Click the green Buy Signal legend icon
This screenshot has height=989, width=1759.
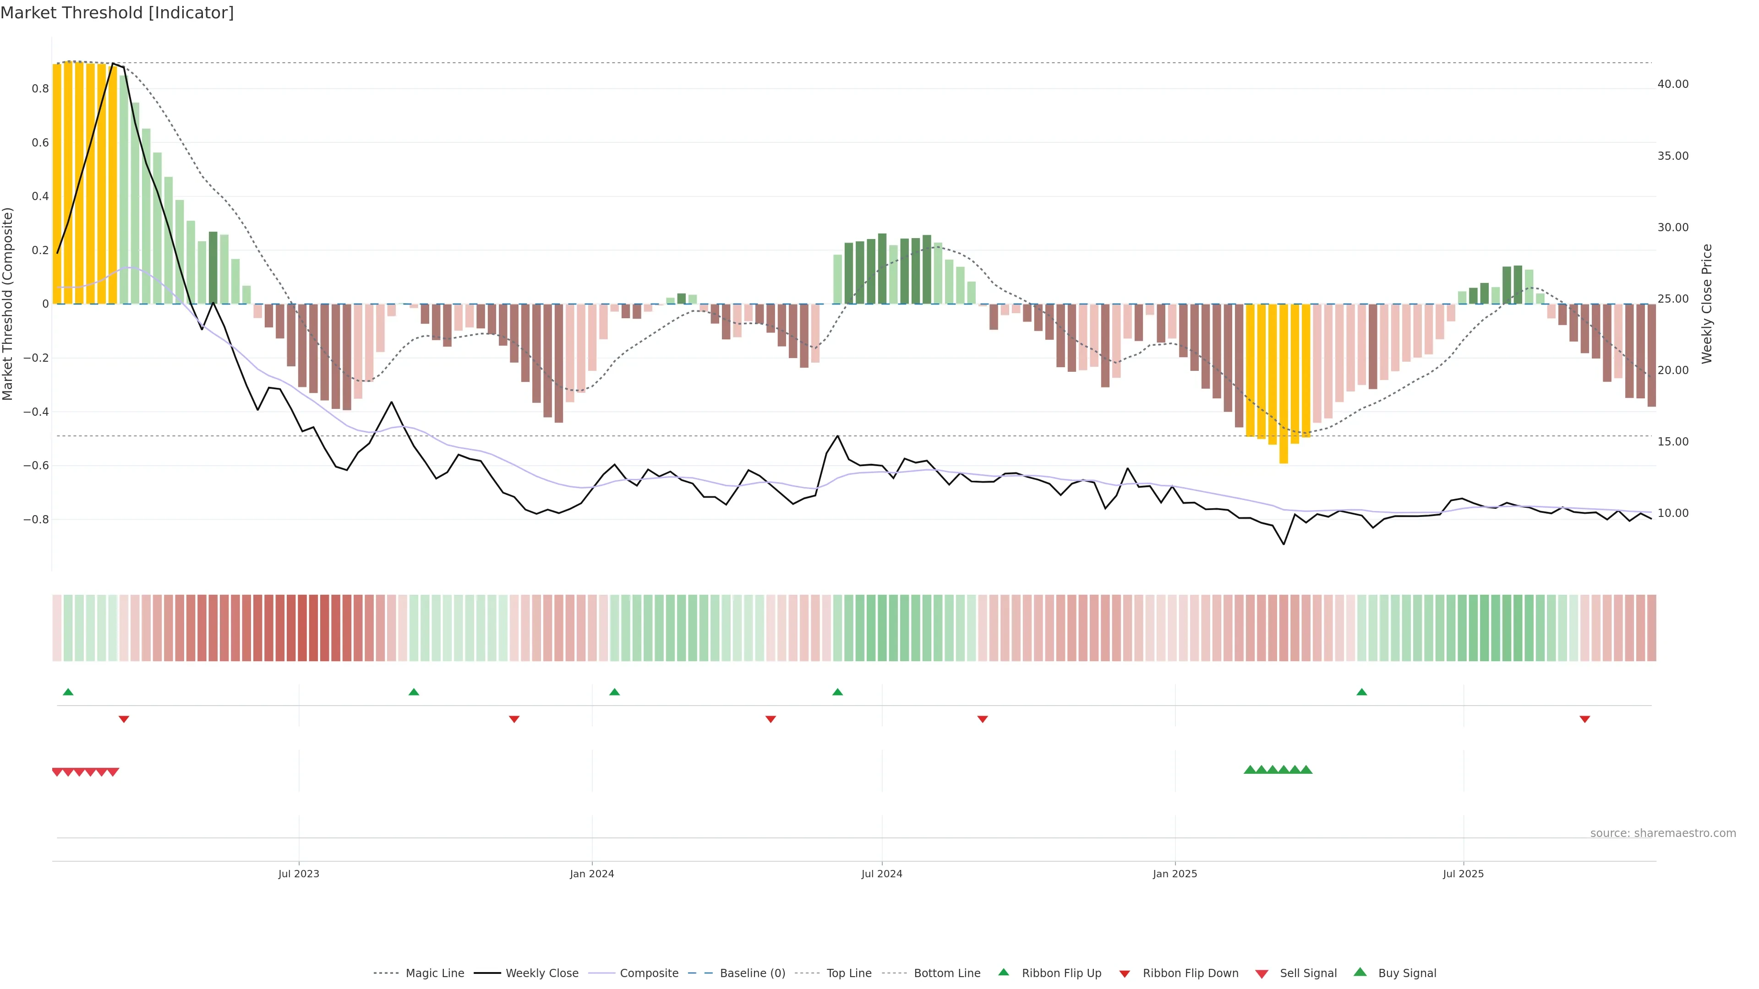pos(1360,972)
